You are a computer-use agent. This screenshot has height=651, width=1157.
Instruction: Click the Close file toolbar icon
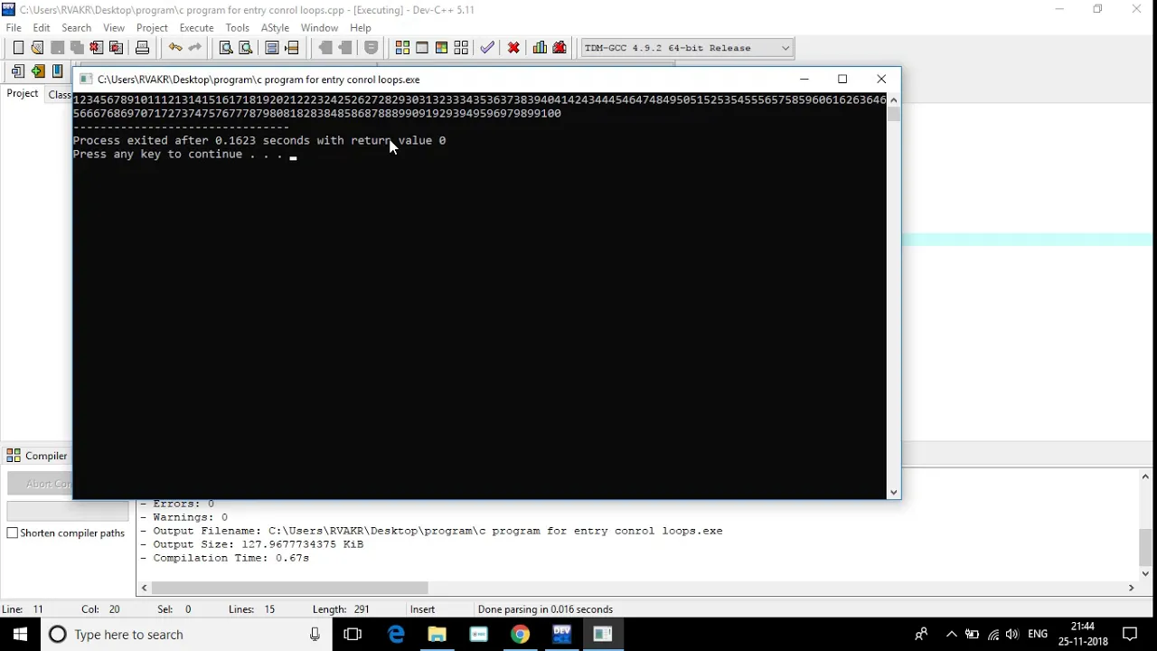(96, 48)
